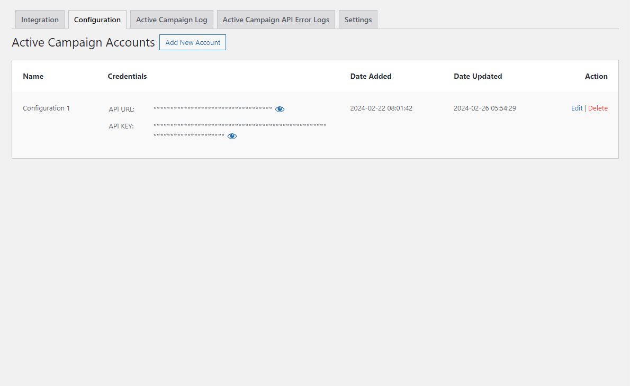
Task: Open the Active Campaign Log tab
Action: (x=172, y=20)
